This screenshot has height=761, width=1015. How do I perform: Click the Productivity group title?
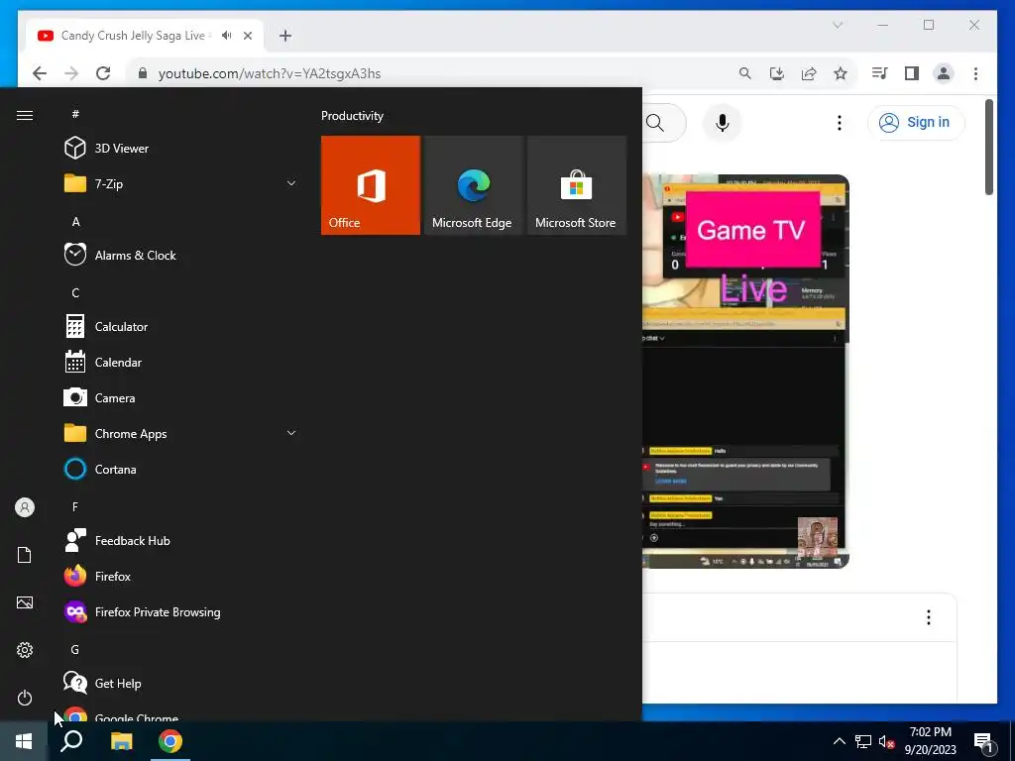click(x=352, y=116)
